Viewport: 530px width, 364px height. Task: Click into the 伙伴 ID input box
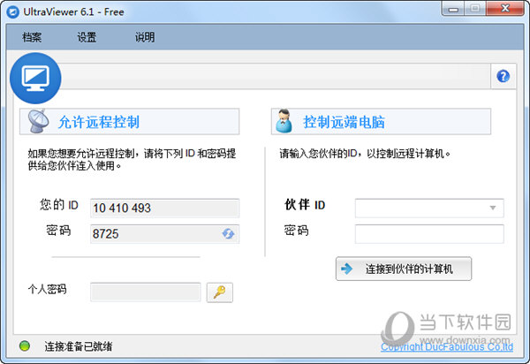click(x=429, y=208)
